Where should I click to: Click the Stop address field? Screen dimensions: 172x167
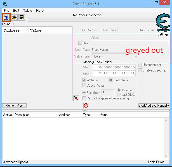tap(114, 73)
